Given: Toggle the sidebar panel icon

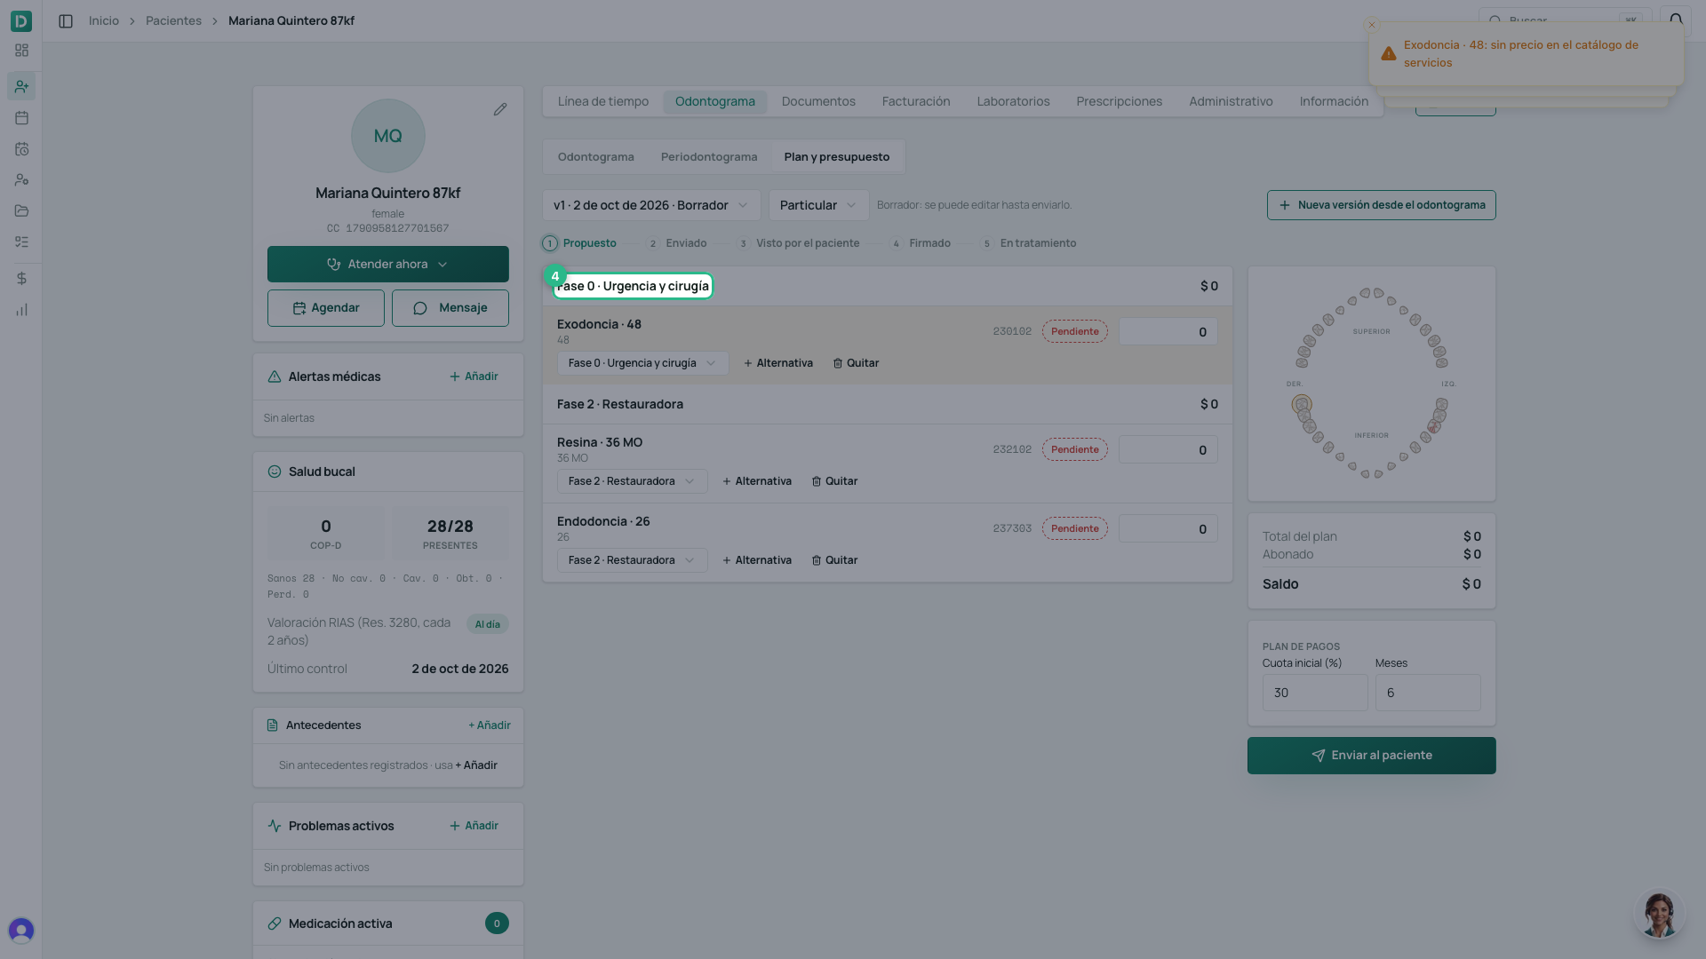Looking at the screenshot, I should tap(66, 20).
